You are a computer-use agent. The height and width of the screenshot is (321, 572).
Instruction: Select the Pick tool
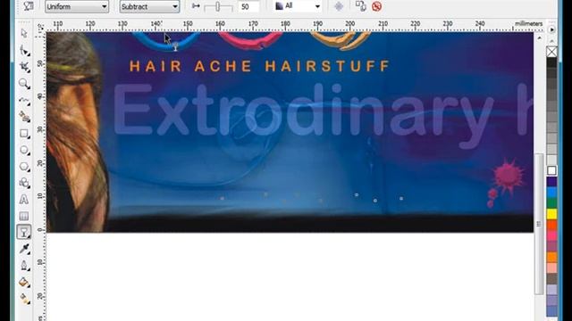[x=24, y=34]
